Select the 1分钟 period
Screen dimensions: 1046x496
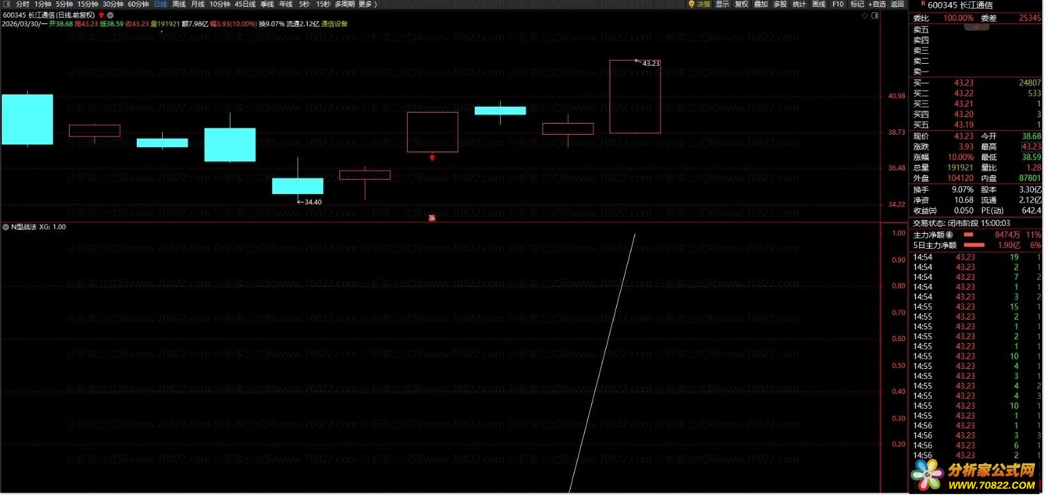point(43,4)
